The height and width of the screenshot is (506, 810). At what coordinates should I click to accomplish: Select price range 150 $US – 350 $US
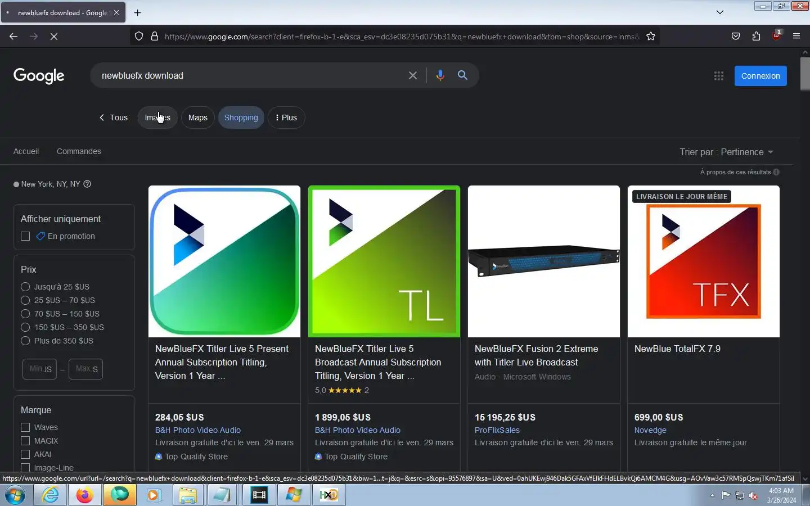pos(25,327)
